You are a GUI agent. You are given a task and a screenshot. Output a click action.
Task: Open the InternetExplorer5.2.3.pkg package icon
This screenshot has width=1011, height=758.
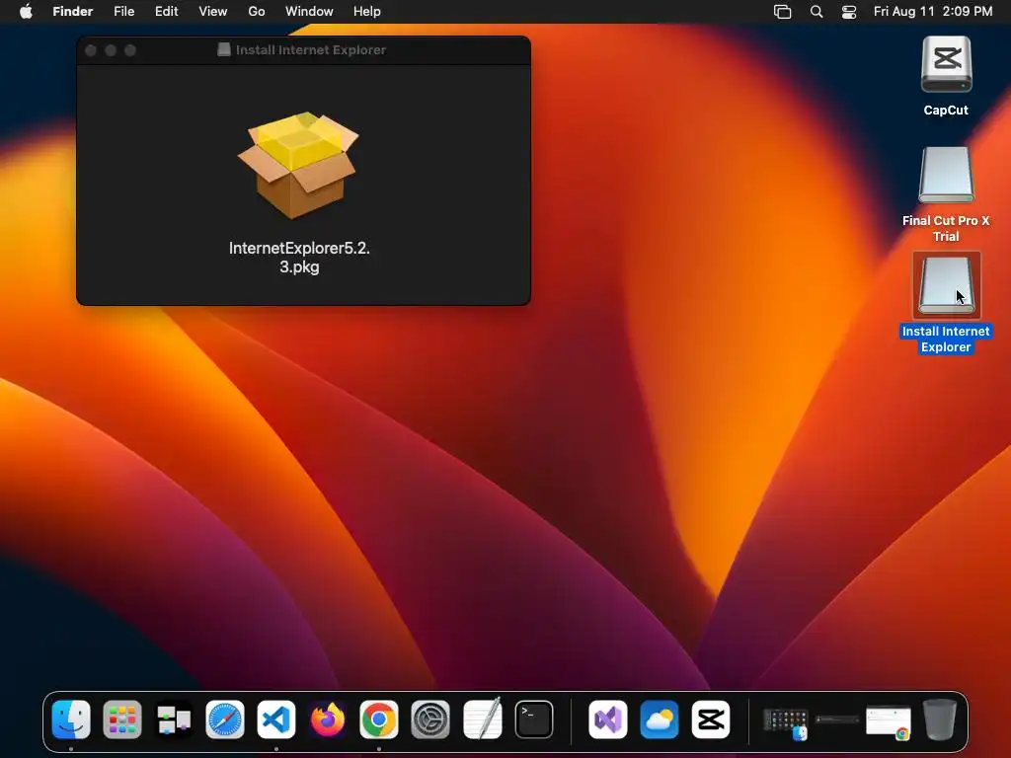click(298, 166)
